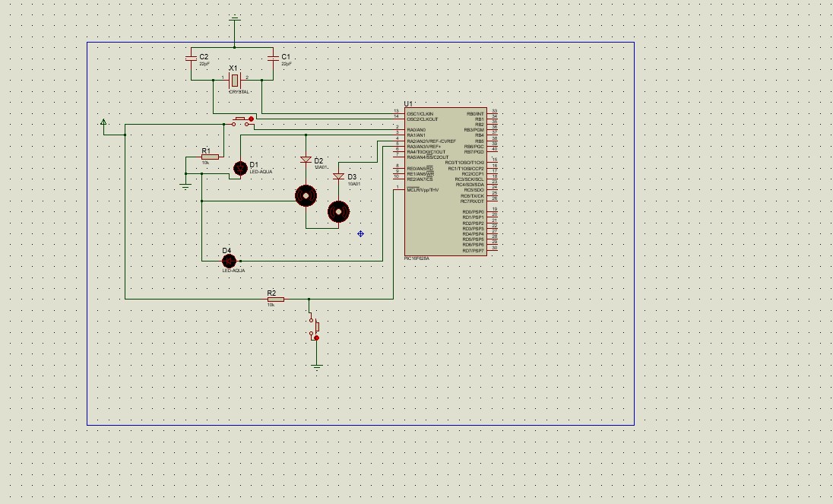
Task: Select diode D3 symbol
Action: tap(338, 176)
